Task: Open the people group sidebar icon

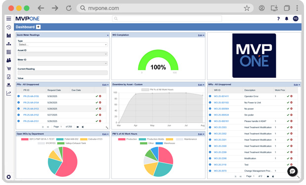Action: tap(8, 60)
